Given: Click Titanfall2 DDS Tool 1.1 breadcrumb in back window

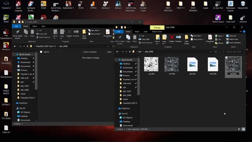Looking at the screenshot, I should pyautogui.click(x=46, y=46).
